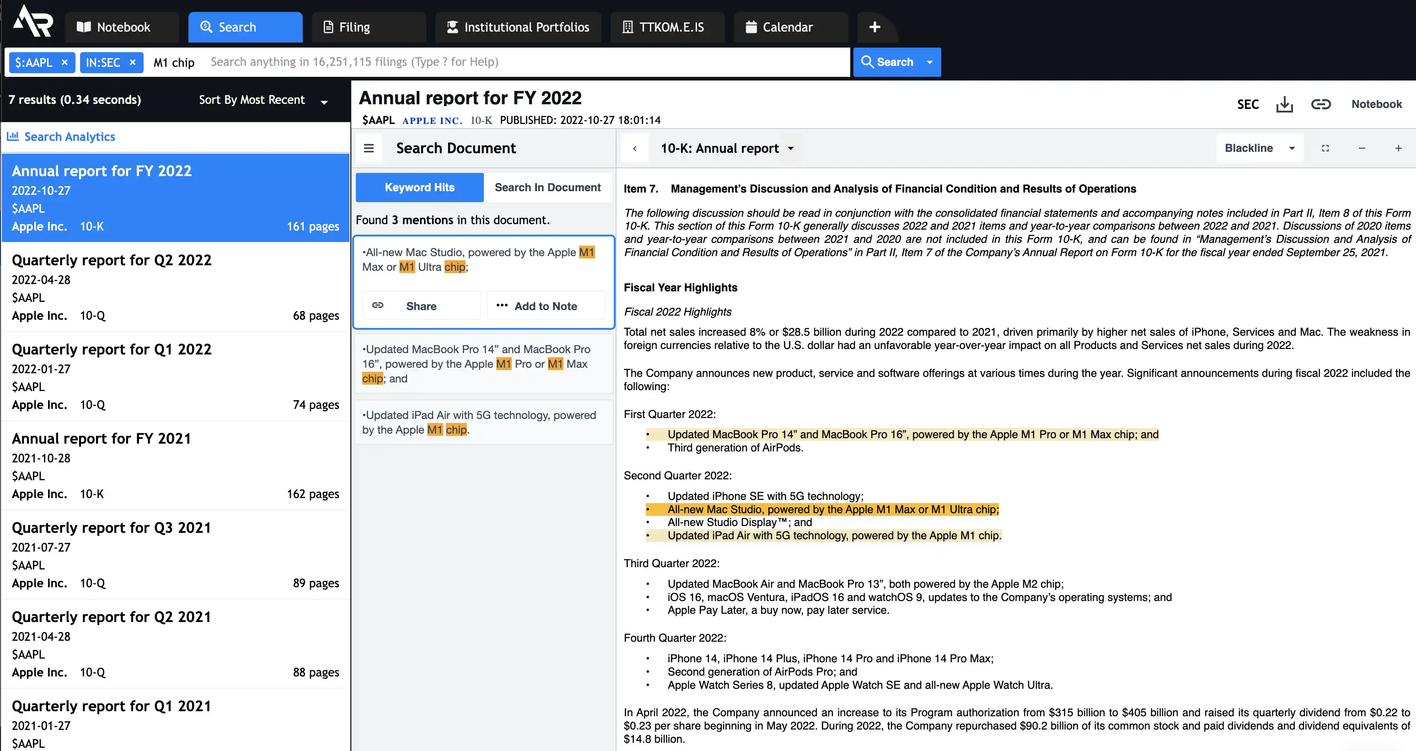
Task: Select Annual report for FY 2022 result
Action: (175, 198)
